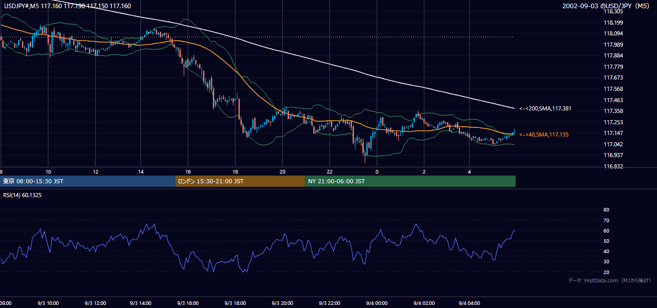Image resolution: width=657 pixels, height=308 pixels.
Task: Click the 200 SMA 117.381 label
Action: (545, 109)
